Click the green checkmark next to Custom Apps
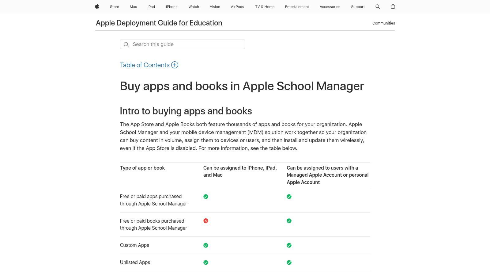Image resolution: width=490 pixels, height=276 pixels. (205, 245)
